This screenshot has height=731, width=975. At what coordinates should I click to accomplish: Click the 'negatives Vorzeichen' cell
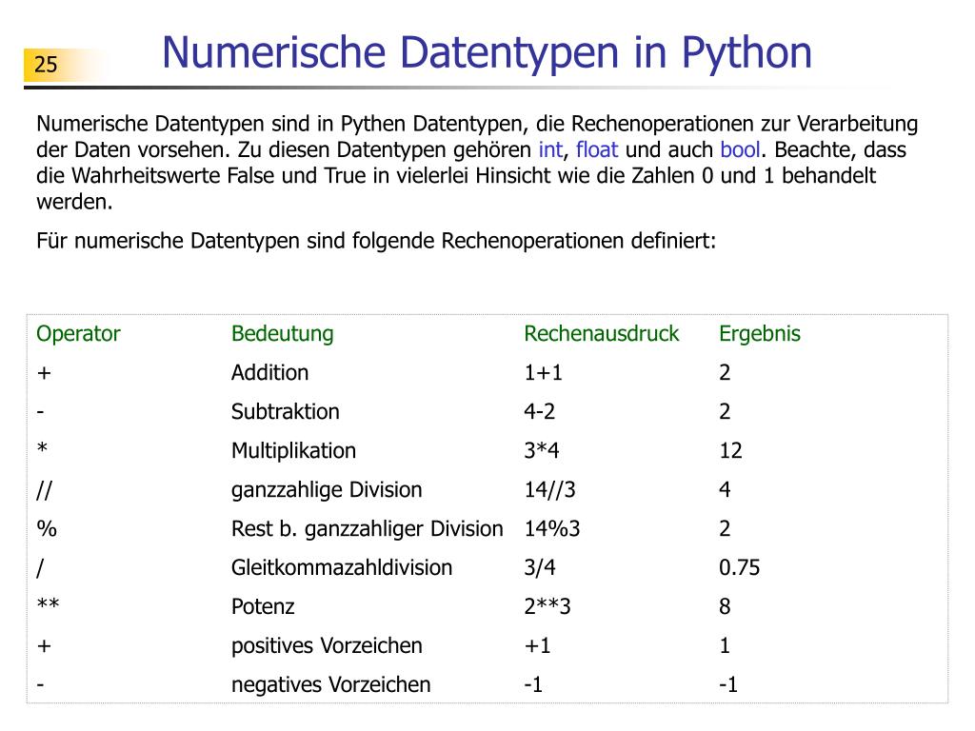tap(330, 685)
